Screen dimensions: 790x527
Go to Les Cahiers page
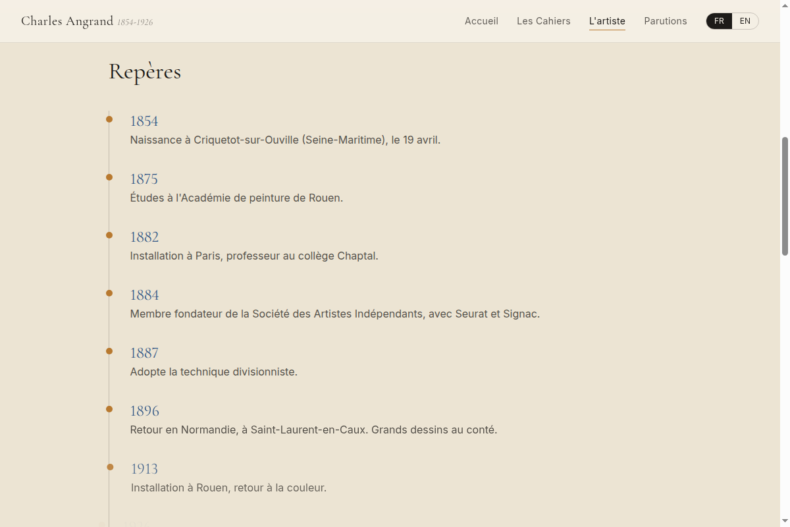tap(544, 21)
